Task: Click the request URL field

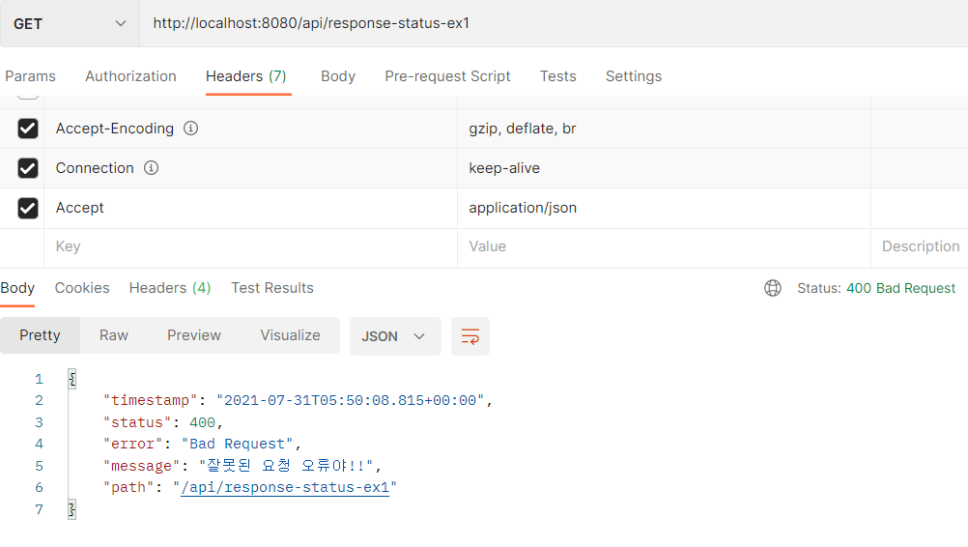Action: click(554, 23)
